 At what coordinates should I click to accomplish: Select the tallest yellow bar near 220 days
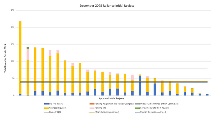pyautogui.click(x=20, y=56)
